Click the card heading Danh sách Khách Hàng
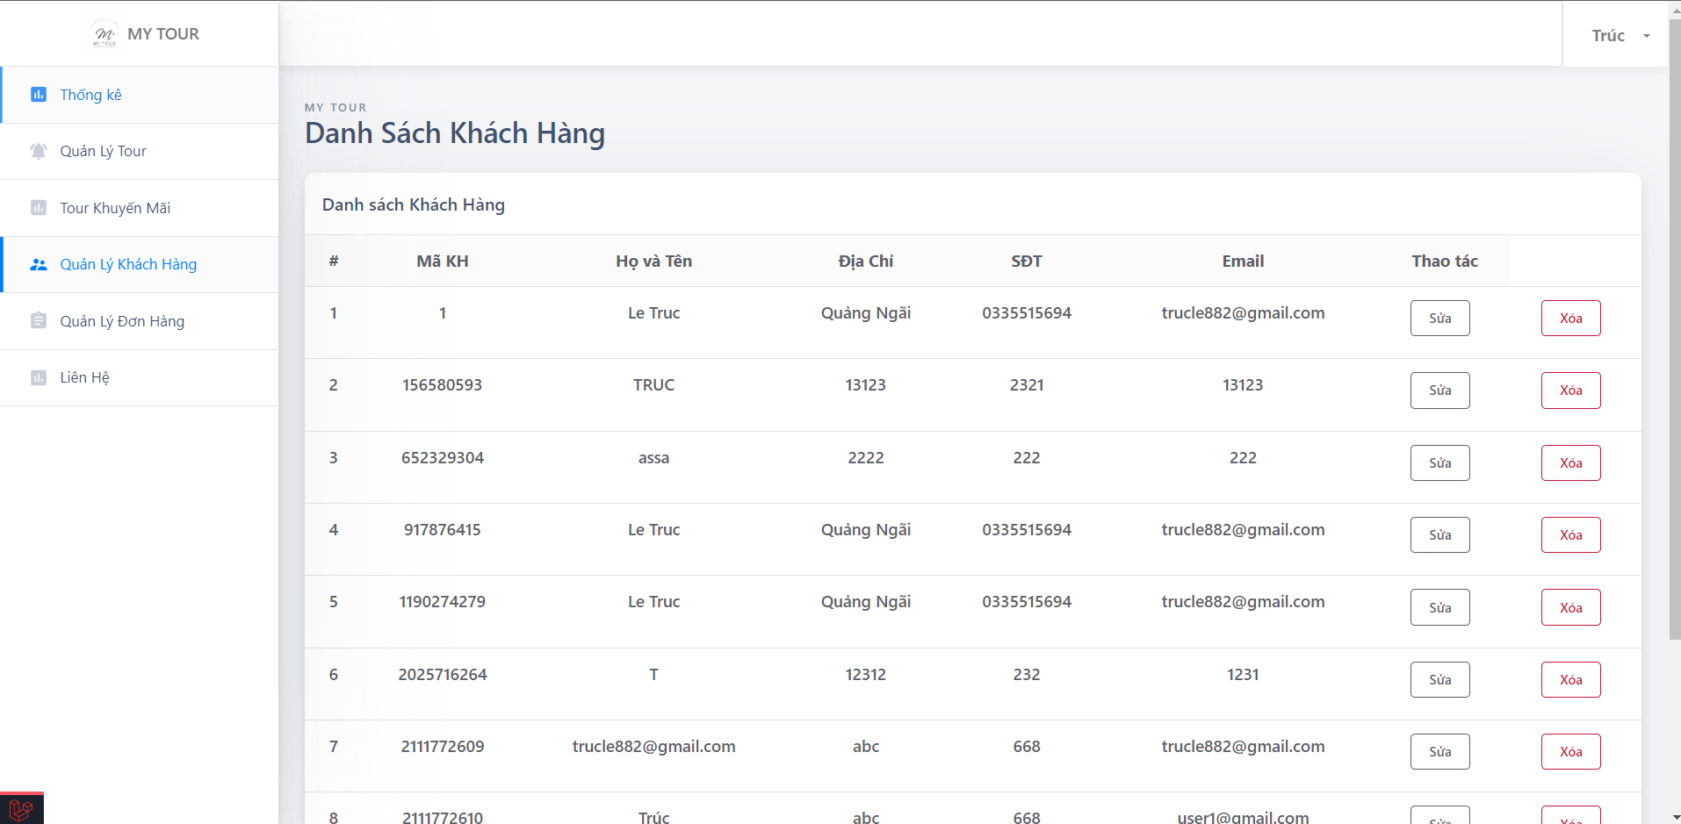Viewport: 1681px width, 824px height. coord(414,204)
